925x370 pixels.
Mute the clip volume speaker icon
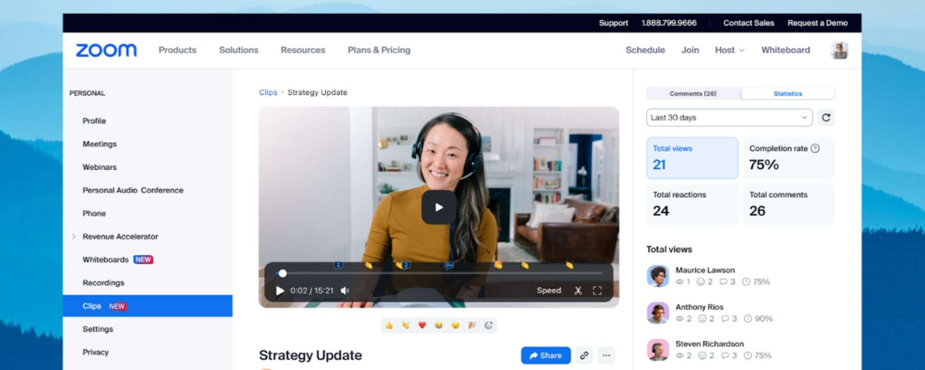[x=345, y=291]
